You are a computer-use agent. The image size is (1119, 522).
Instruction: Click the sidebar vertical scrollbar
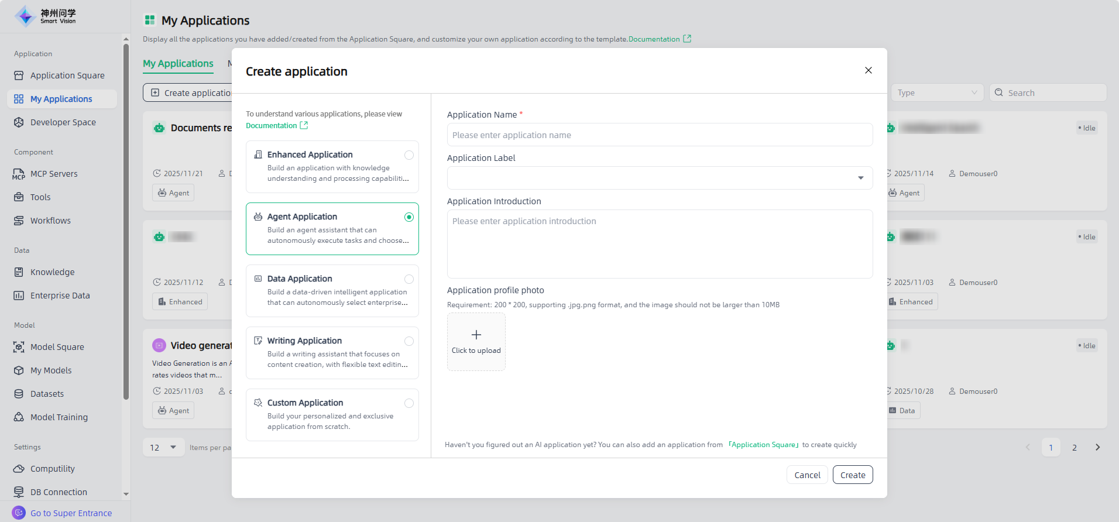[126, 222]
